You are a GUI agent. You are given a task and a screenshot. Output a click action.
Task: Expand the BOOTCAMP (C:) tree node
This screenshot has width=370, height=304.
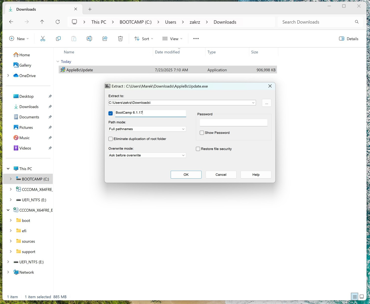(x=11, y=179)
